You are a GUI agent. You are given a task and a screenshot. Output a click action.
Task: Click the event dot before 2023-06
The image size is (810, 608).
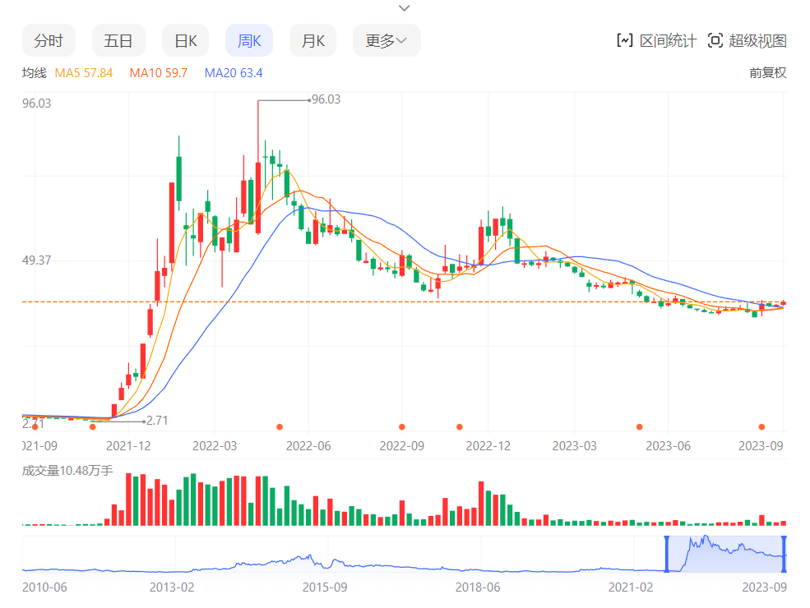640,427
